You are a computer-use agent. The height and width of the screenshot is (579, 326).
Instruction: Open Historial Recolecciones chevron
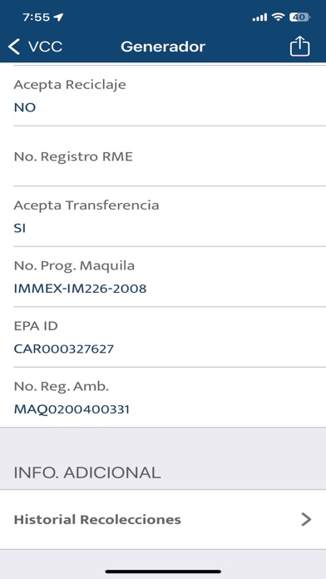coord(306,519)
